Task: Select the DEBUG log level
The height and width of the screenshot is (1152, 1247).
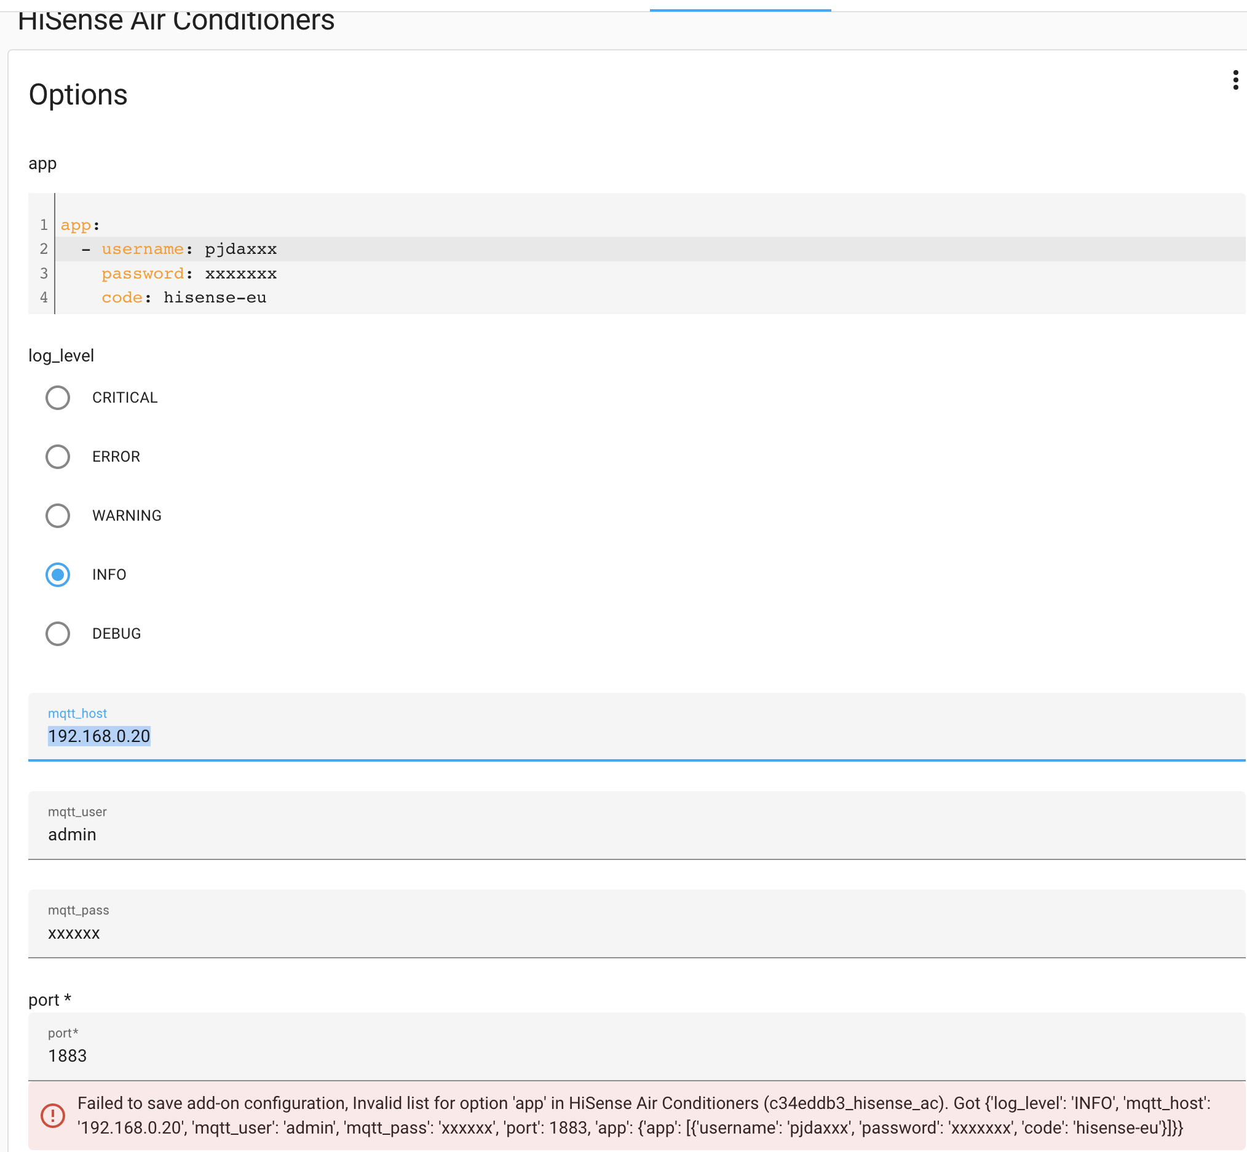Action: click(58, 634)
